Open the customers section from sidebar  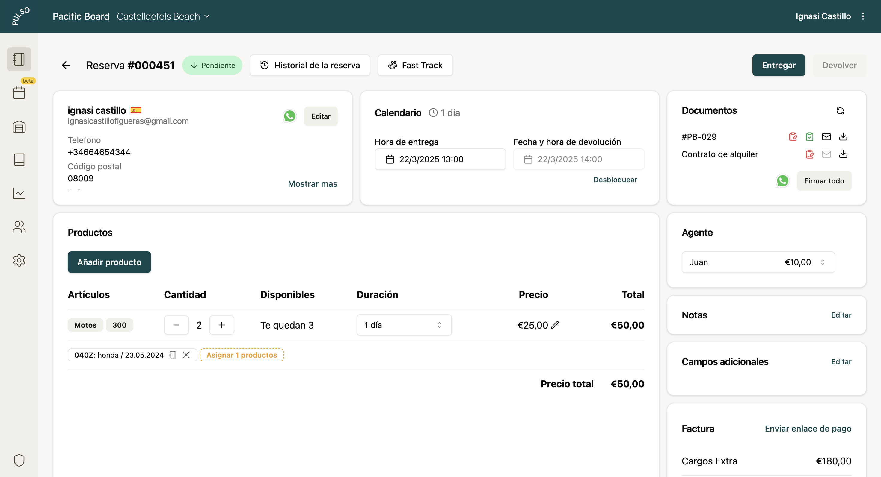[x=19, y=227]
